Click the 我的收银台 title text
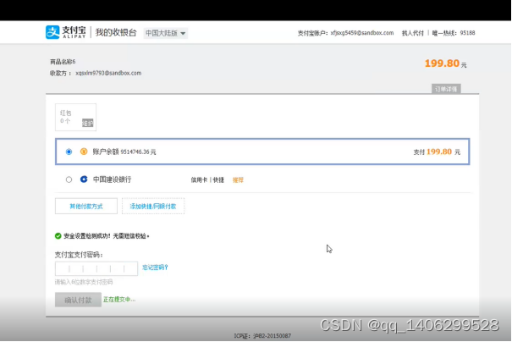The height and width of the screenshot is (342, 512). 116,32
